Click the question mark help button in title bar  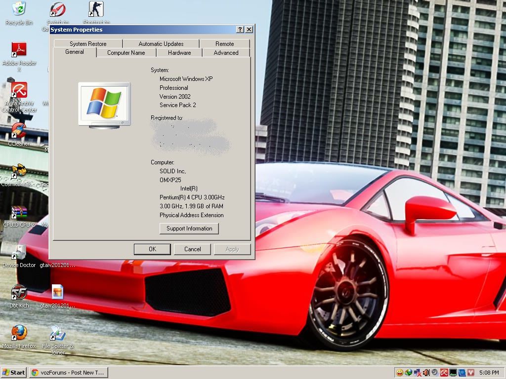coord(240,30)
